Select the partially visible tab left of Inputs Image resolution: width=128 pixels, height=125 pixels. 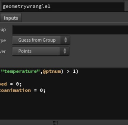0,18
